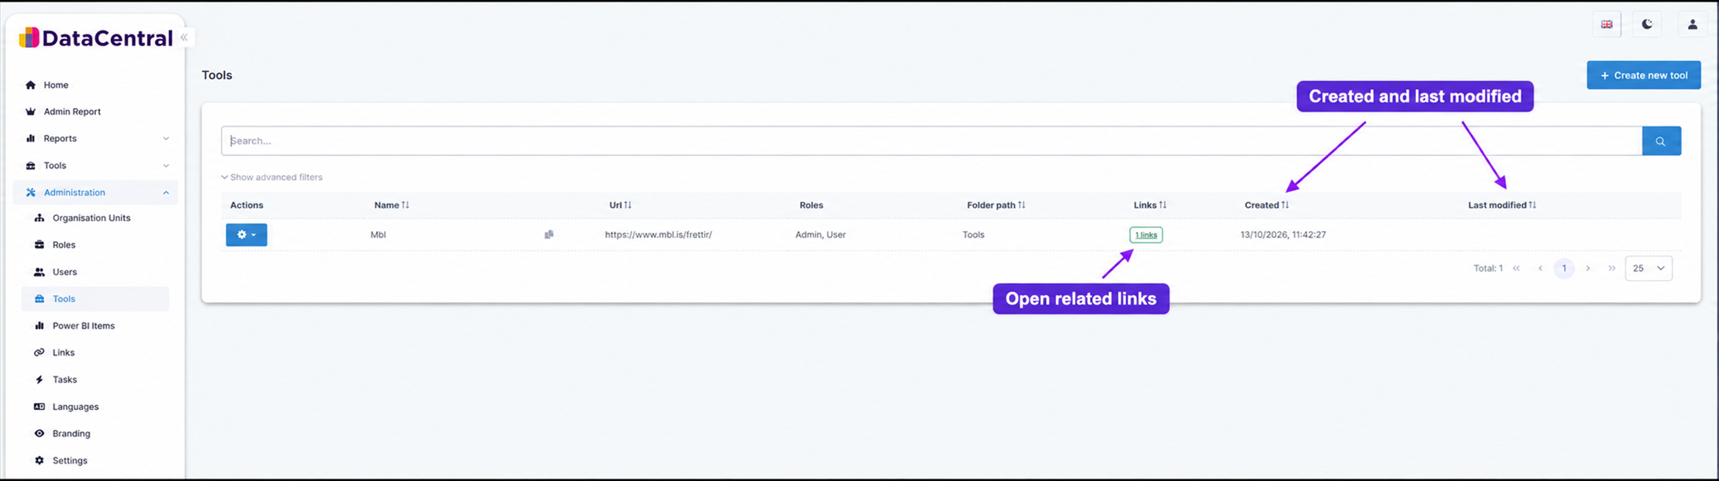Click the Languages icon in sidebar
Viewport: 1719px width, 481px height.
39,407
